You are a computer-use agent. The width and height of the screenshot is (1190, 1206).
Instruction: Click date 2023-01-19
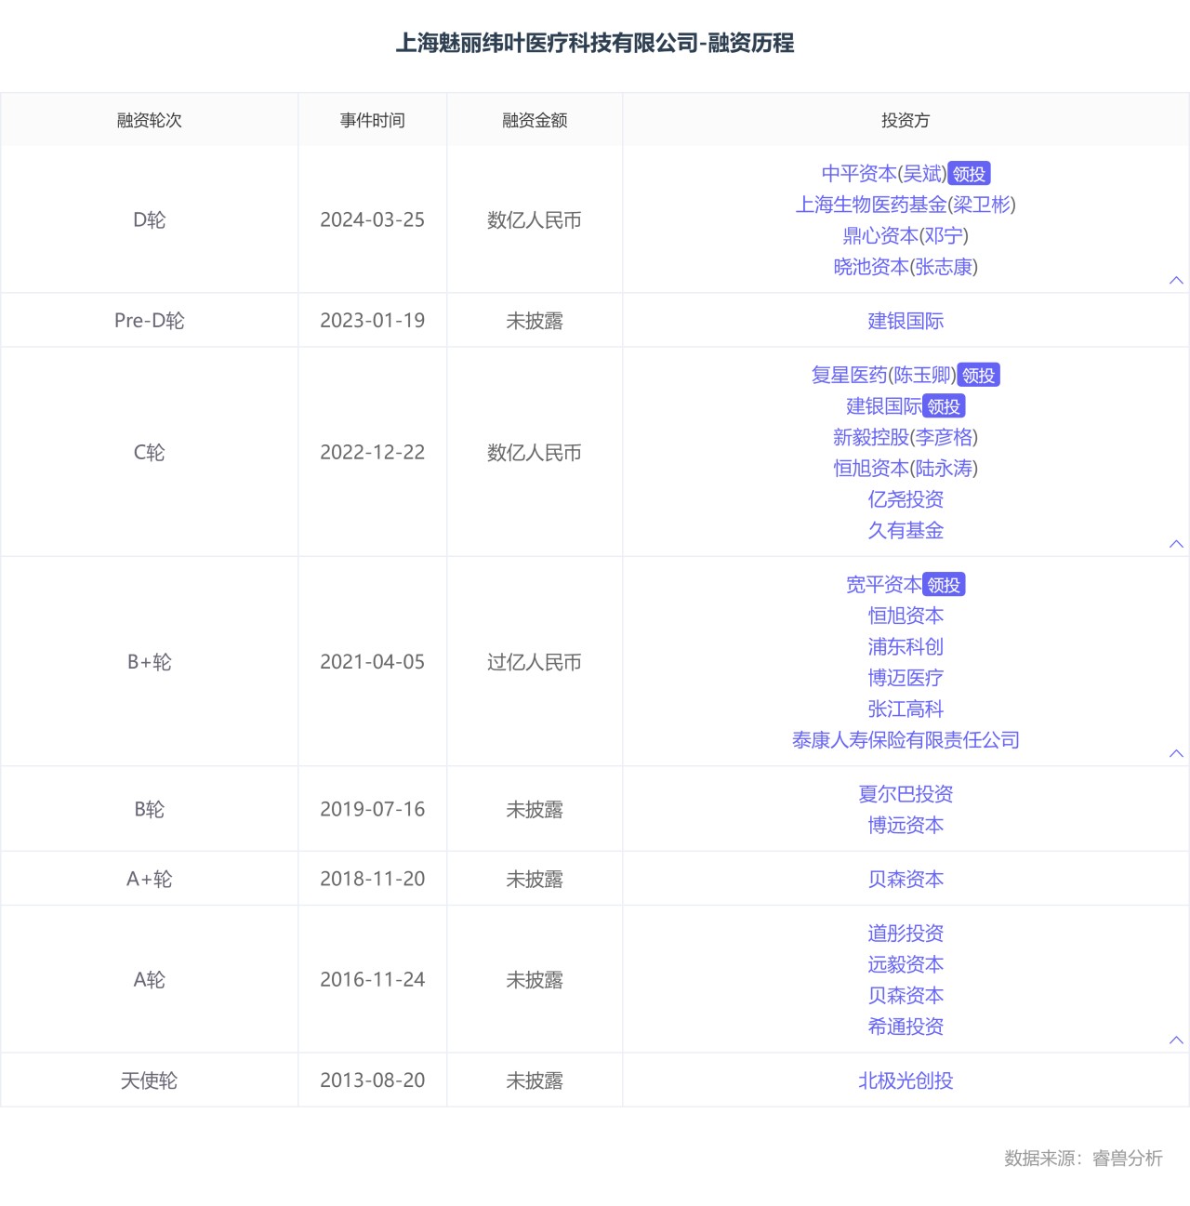(372, 321)
